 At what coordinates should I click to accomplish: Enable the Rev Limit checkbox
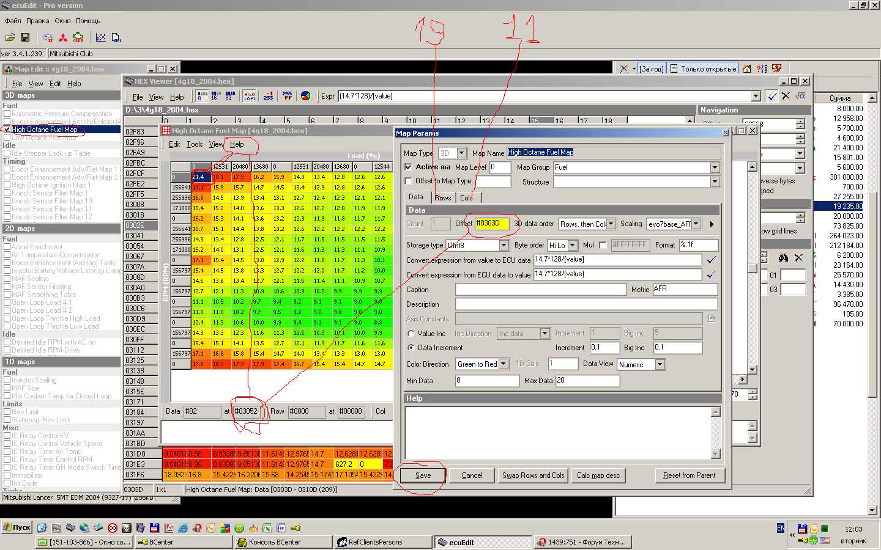(x=7, y=412)
